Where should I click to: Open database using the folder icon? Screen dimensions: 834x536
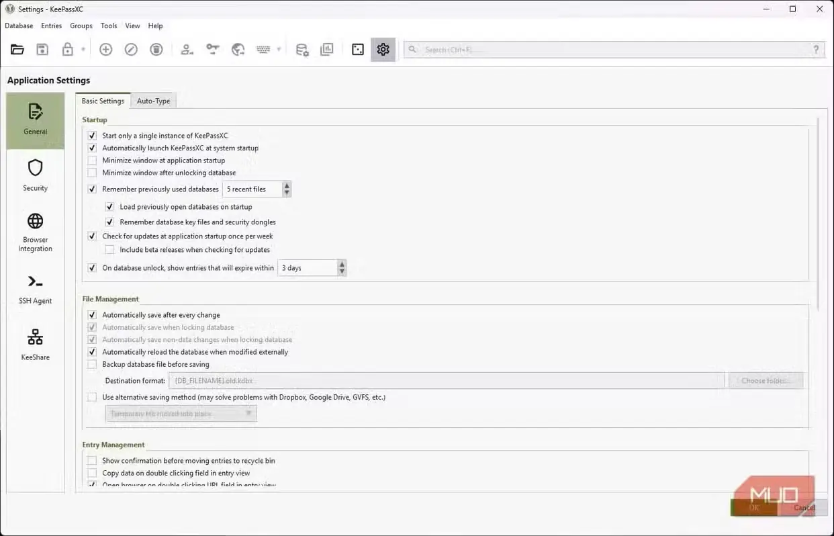[17, 50]
